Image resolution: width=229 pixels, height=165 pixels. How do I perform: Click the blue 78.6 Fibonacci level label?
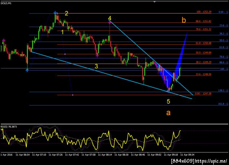224,56
